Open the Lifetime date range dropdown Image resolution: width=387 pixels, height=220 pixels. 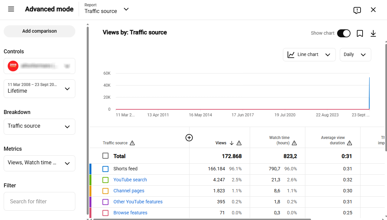coord(40,88)
